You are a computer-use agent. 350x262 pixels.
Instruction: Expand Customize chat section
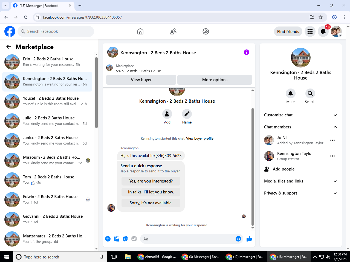click(x=300, y=115)
